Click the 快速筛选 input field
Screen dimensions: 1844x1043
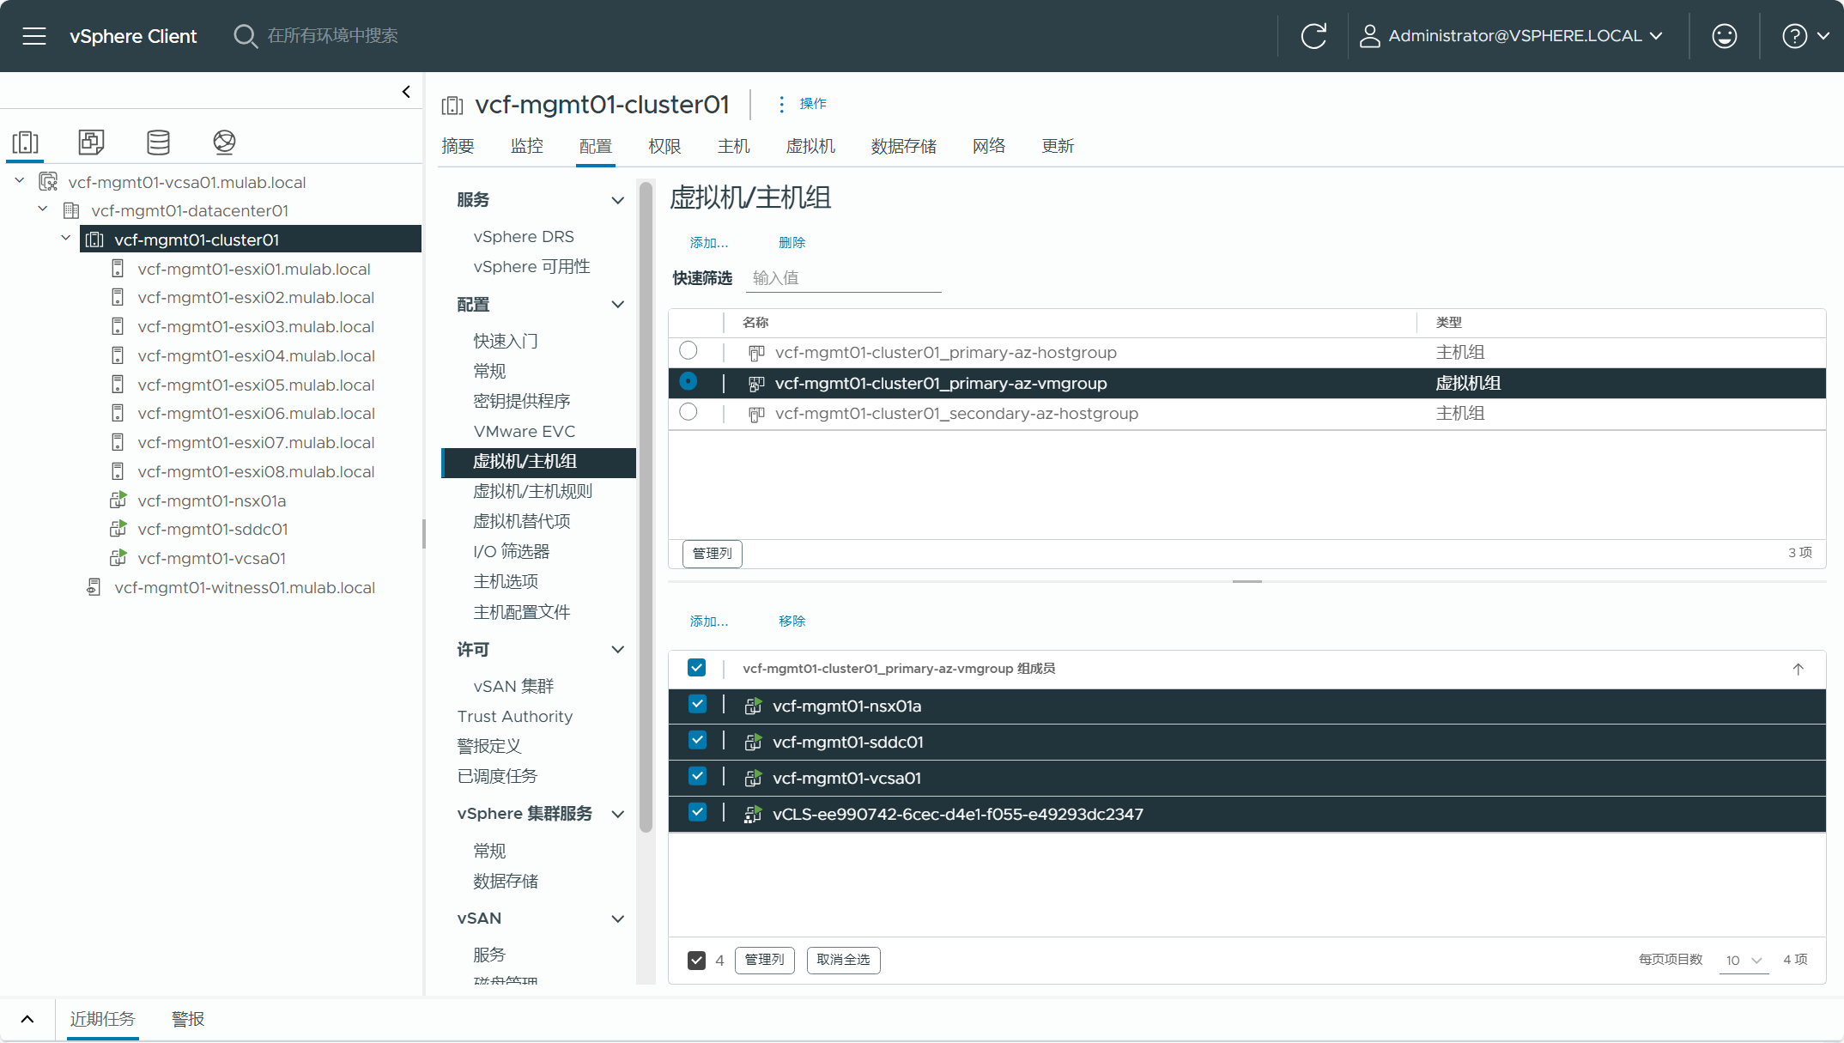843,278
